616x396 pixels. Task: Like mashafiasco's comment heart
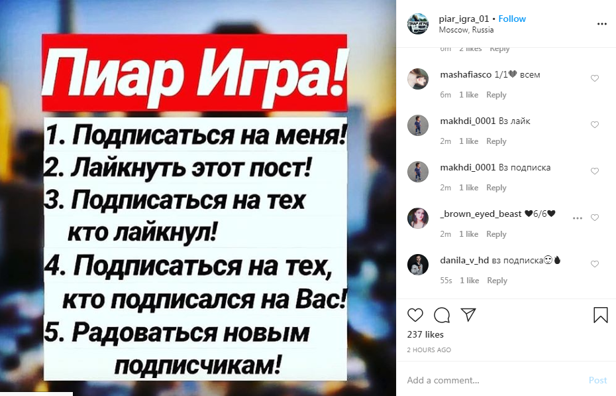595,78
